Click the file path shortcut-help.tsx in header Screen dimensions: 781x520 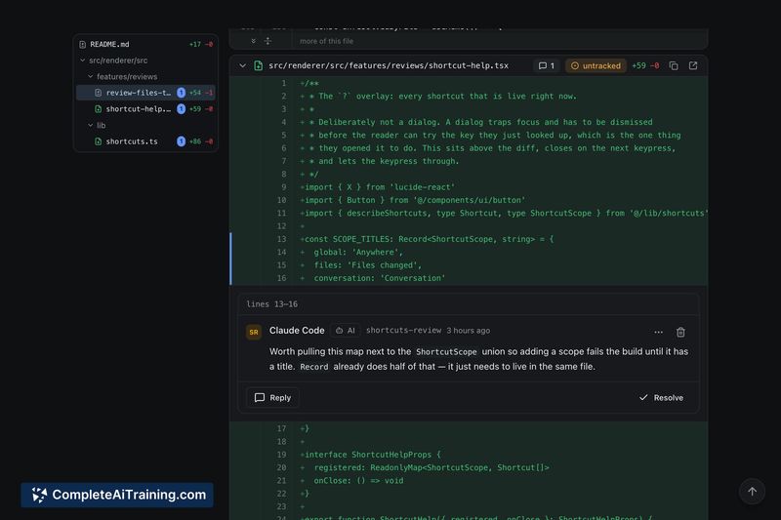point(389,65)
